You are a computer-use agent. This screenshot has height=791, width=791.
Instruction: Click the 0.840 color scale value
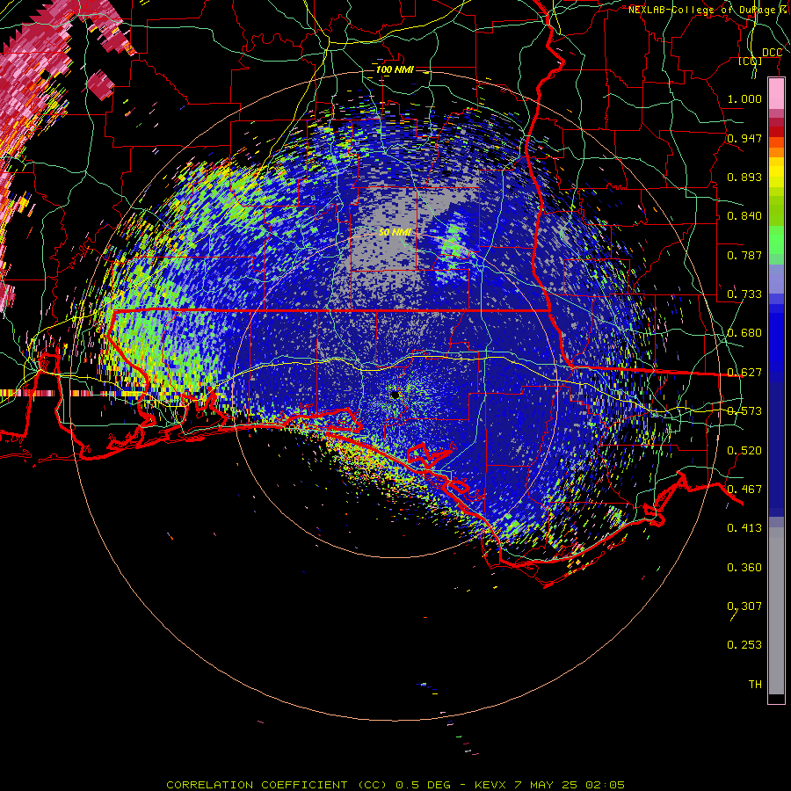tap(744, 216)
